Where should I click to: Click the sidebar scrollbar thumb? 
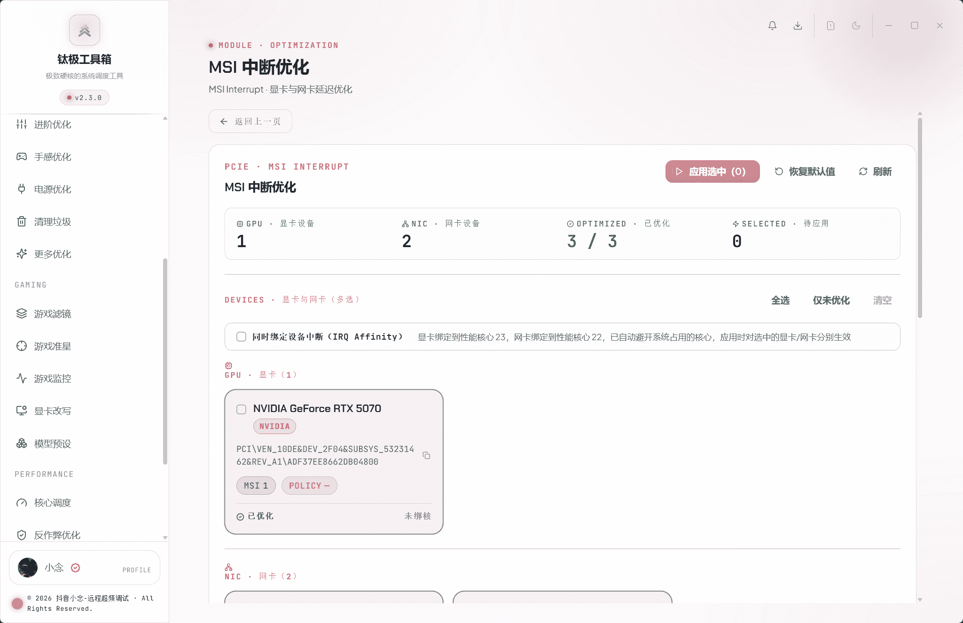tap(165, 361)
